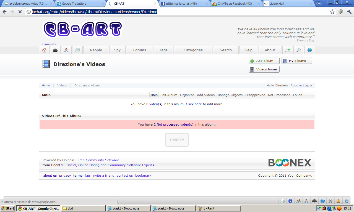Click the Translate link under the logo
Viewport: 354px width, 212px height.
pyautogui.click(x=49, y=44)
